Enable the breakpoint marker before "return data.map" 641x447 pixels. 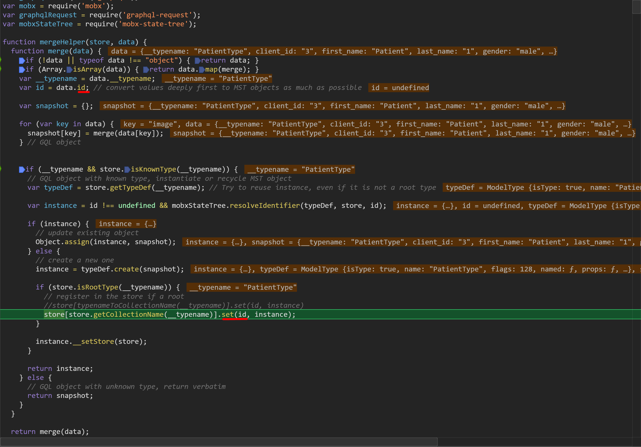(146, 70)
